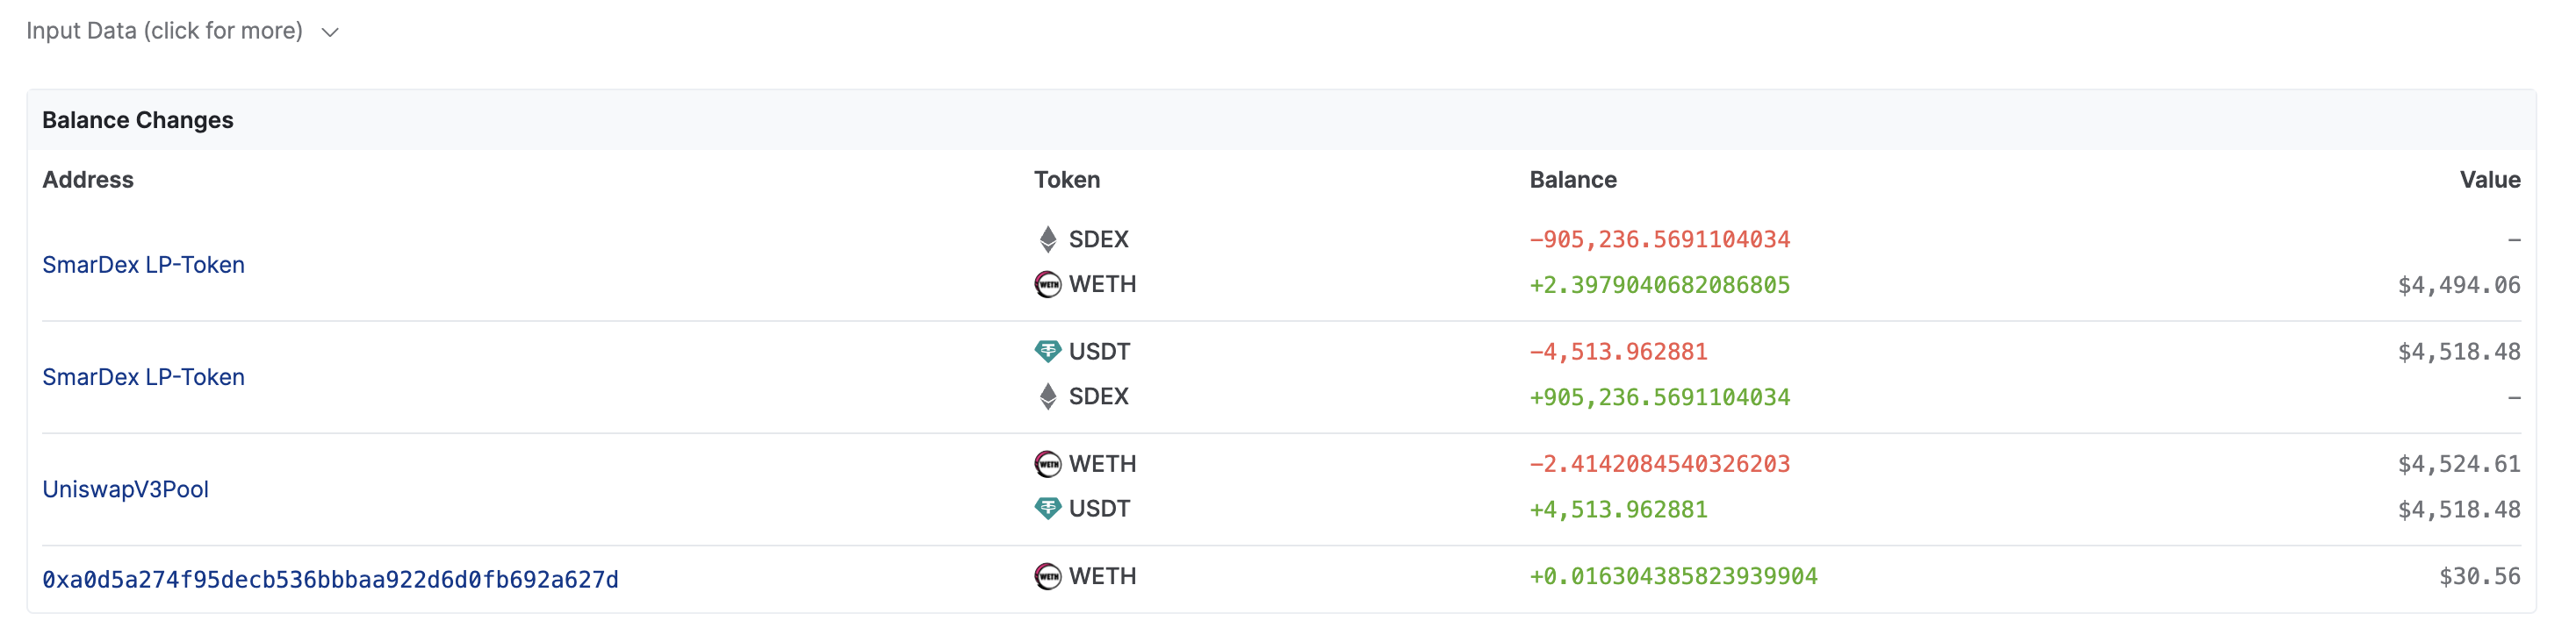Image resolution: width=2576 pixels, height=635 pixels.
Task: Click the Balance Changes panel heading
Action: pyautogui.click(x=137, y=120)
